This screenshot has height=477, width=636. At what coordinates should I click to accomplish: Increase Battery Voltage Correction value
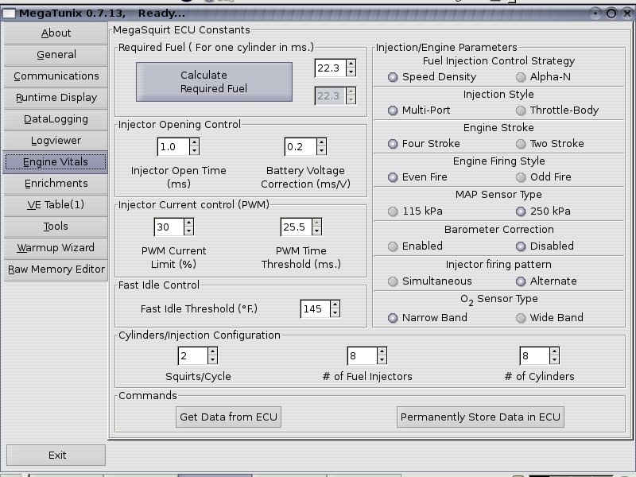(x=321, y=142)
